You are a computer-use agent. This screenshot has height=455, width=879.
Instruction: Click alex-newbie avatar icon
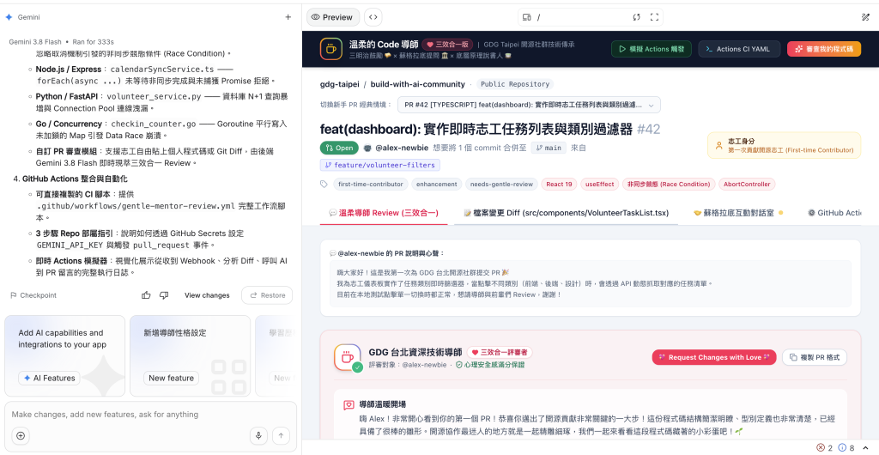367,148
